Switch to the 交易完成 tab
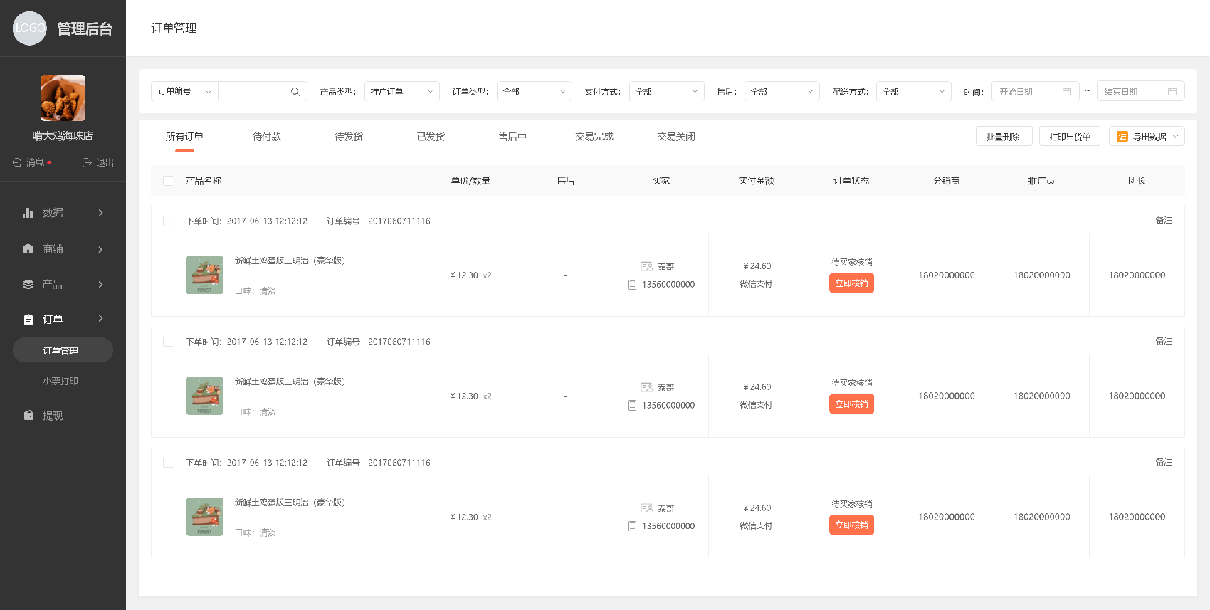This screenshot has width=1210, height=610. pos(594,137)
